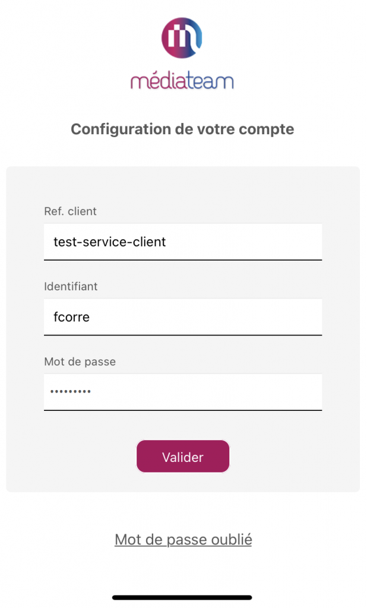
Task: Click the circular médiateam logo icon
Action: tap(182, 37)
